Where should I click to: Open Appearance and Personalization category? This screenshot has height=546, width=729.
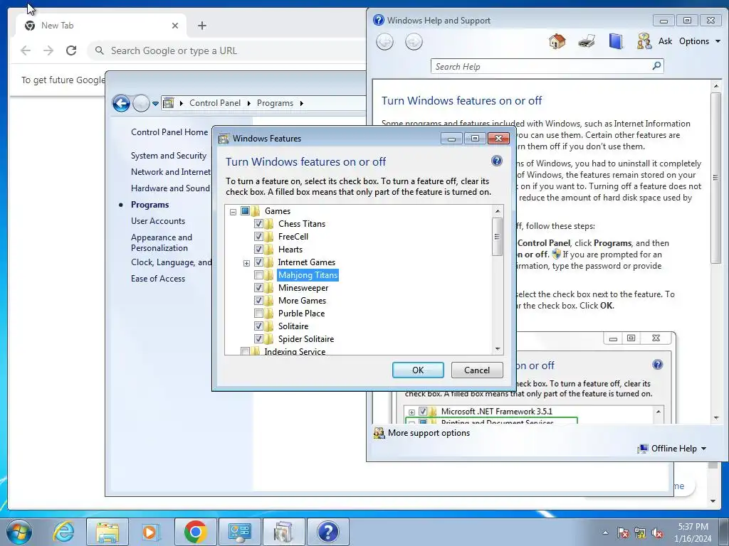pos(162,242)
